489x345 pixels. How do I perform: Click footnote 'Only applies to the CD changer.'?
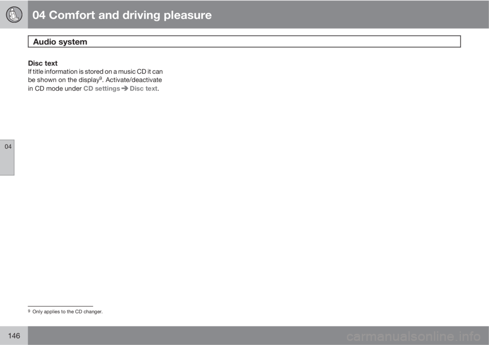point(67,311)
